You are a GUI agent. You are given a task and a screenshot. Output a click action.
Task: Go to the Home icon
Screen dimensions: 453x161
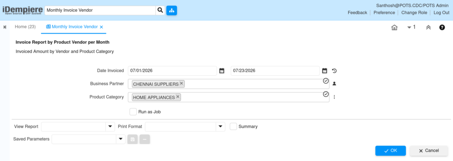(394, 27)
